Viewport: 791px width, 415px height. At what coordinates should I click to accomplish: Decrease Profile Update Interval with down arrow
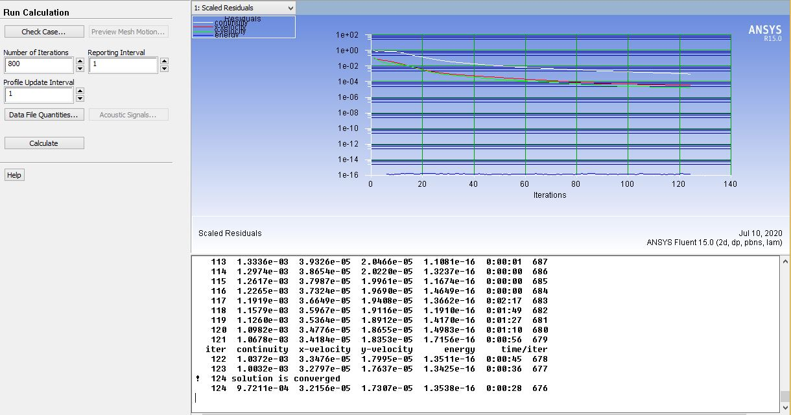(80, 99)
